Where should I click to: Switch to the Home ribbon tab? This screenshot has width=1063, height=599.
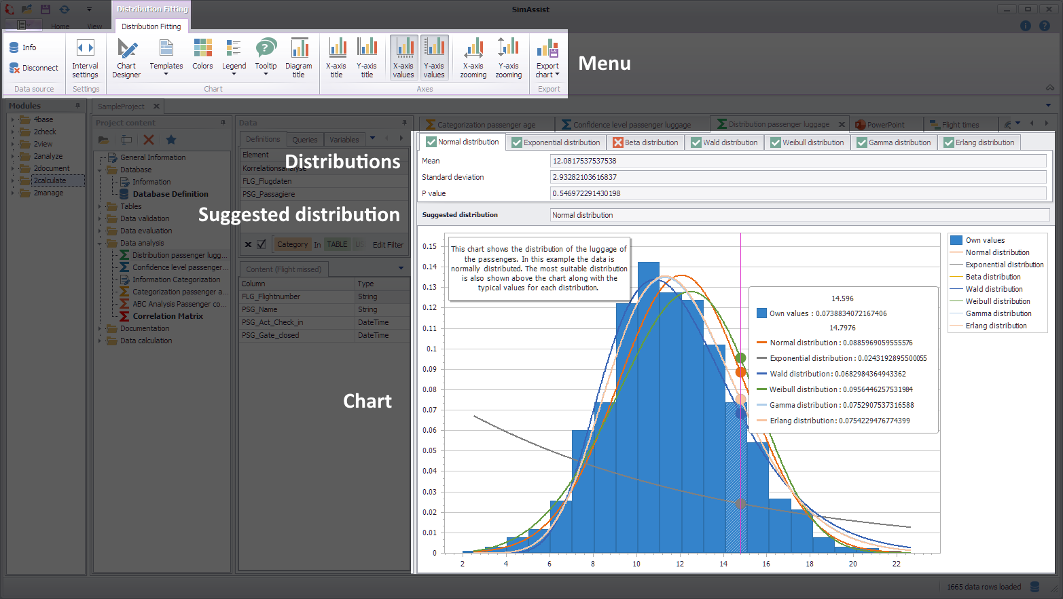[60, 26]
